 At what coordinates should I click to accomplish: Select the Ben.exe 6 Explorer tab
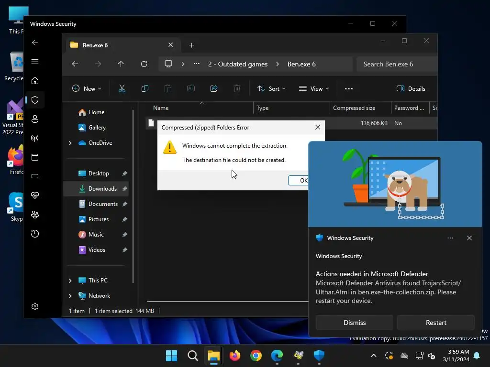[x=122, y=45]
